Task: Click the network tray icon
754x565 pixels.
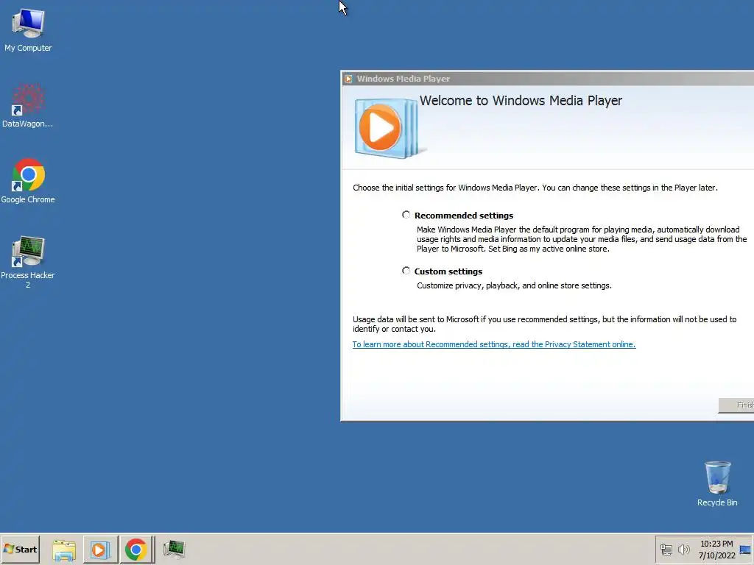Action: click(x=666, y=550)
